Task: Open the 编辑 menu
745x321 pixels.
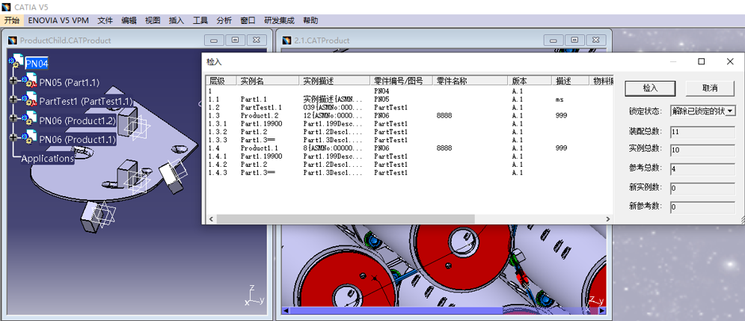Action: tap(129, 20)
